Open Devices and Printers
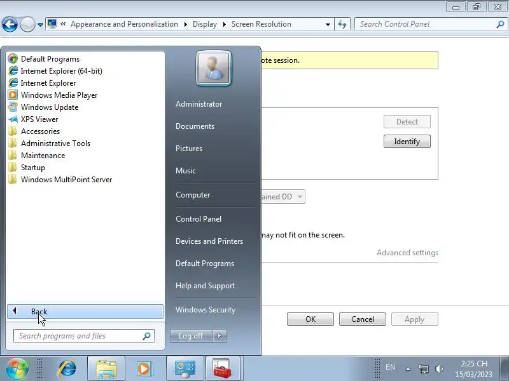This screenshot has width=509, height=381. pos(209,241)
